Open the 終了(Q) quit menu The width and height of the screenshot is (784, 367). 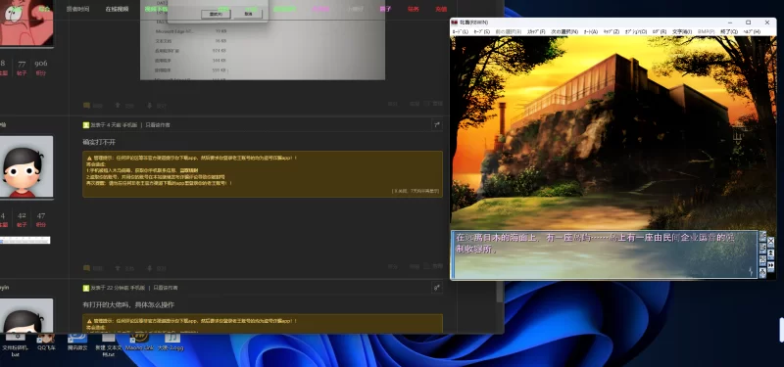click(729, 31)
